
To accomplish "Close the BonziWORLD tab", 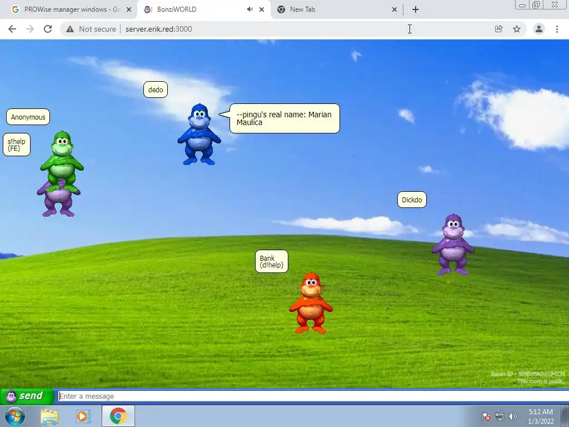I will click(x=262, y=9).
